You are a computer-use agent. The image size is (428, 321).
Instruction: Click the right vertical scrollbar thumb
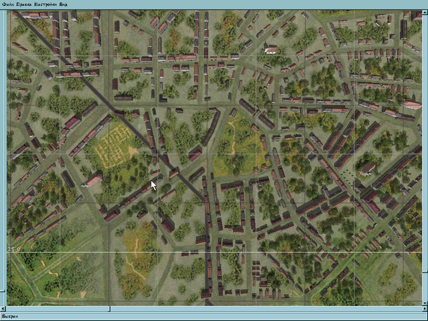pos(425,272)
